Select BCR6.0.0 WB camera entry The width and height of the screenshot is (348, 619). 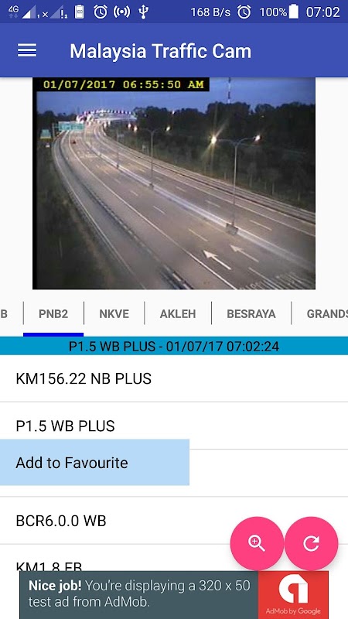(x=174, y=521)
